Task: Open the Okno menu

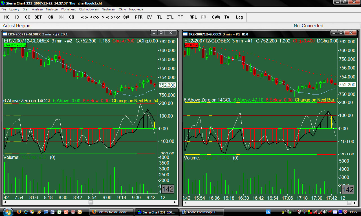Action: point(122,9)
